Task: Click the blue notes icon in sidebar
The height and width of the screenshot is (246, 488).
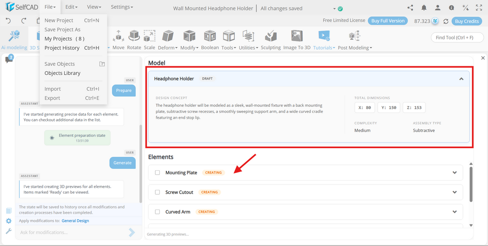Action: [x=9, y=211]
